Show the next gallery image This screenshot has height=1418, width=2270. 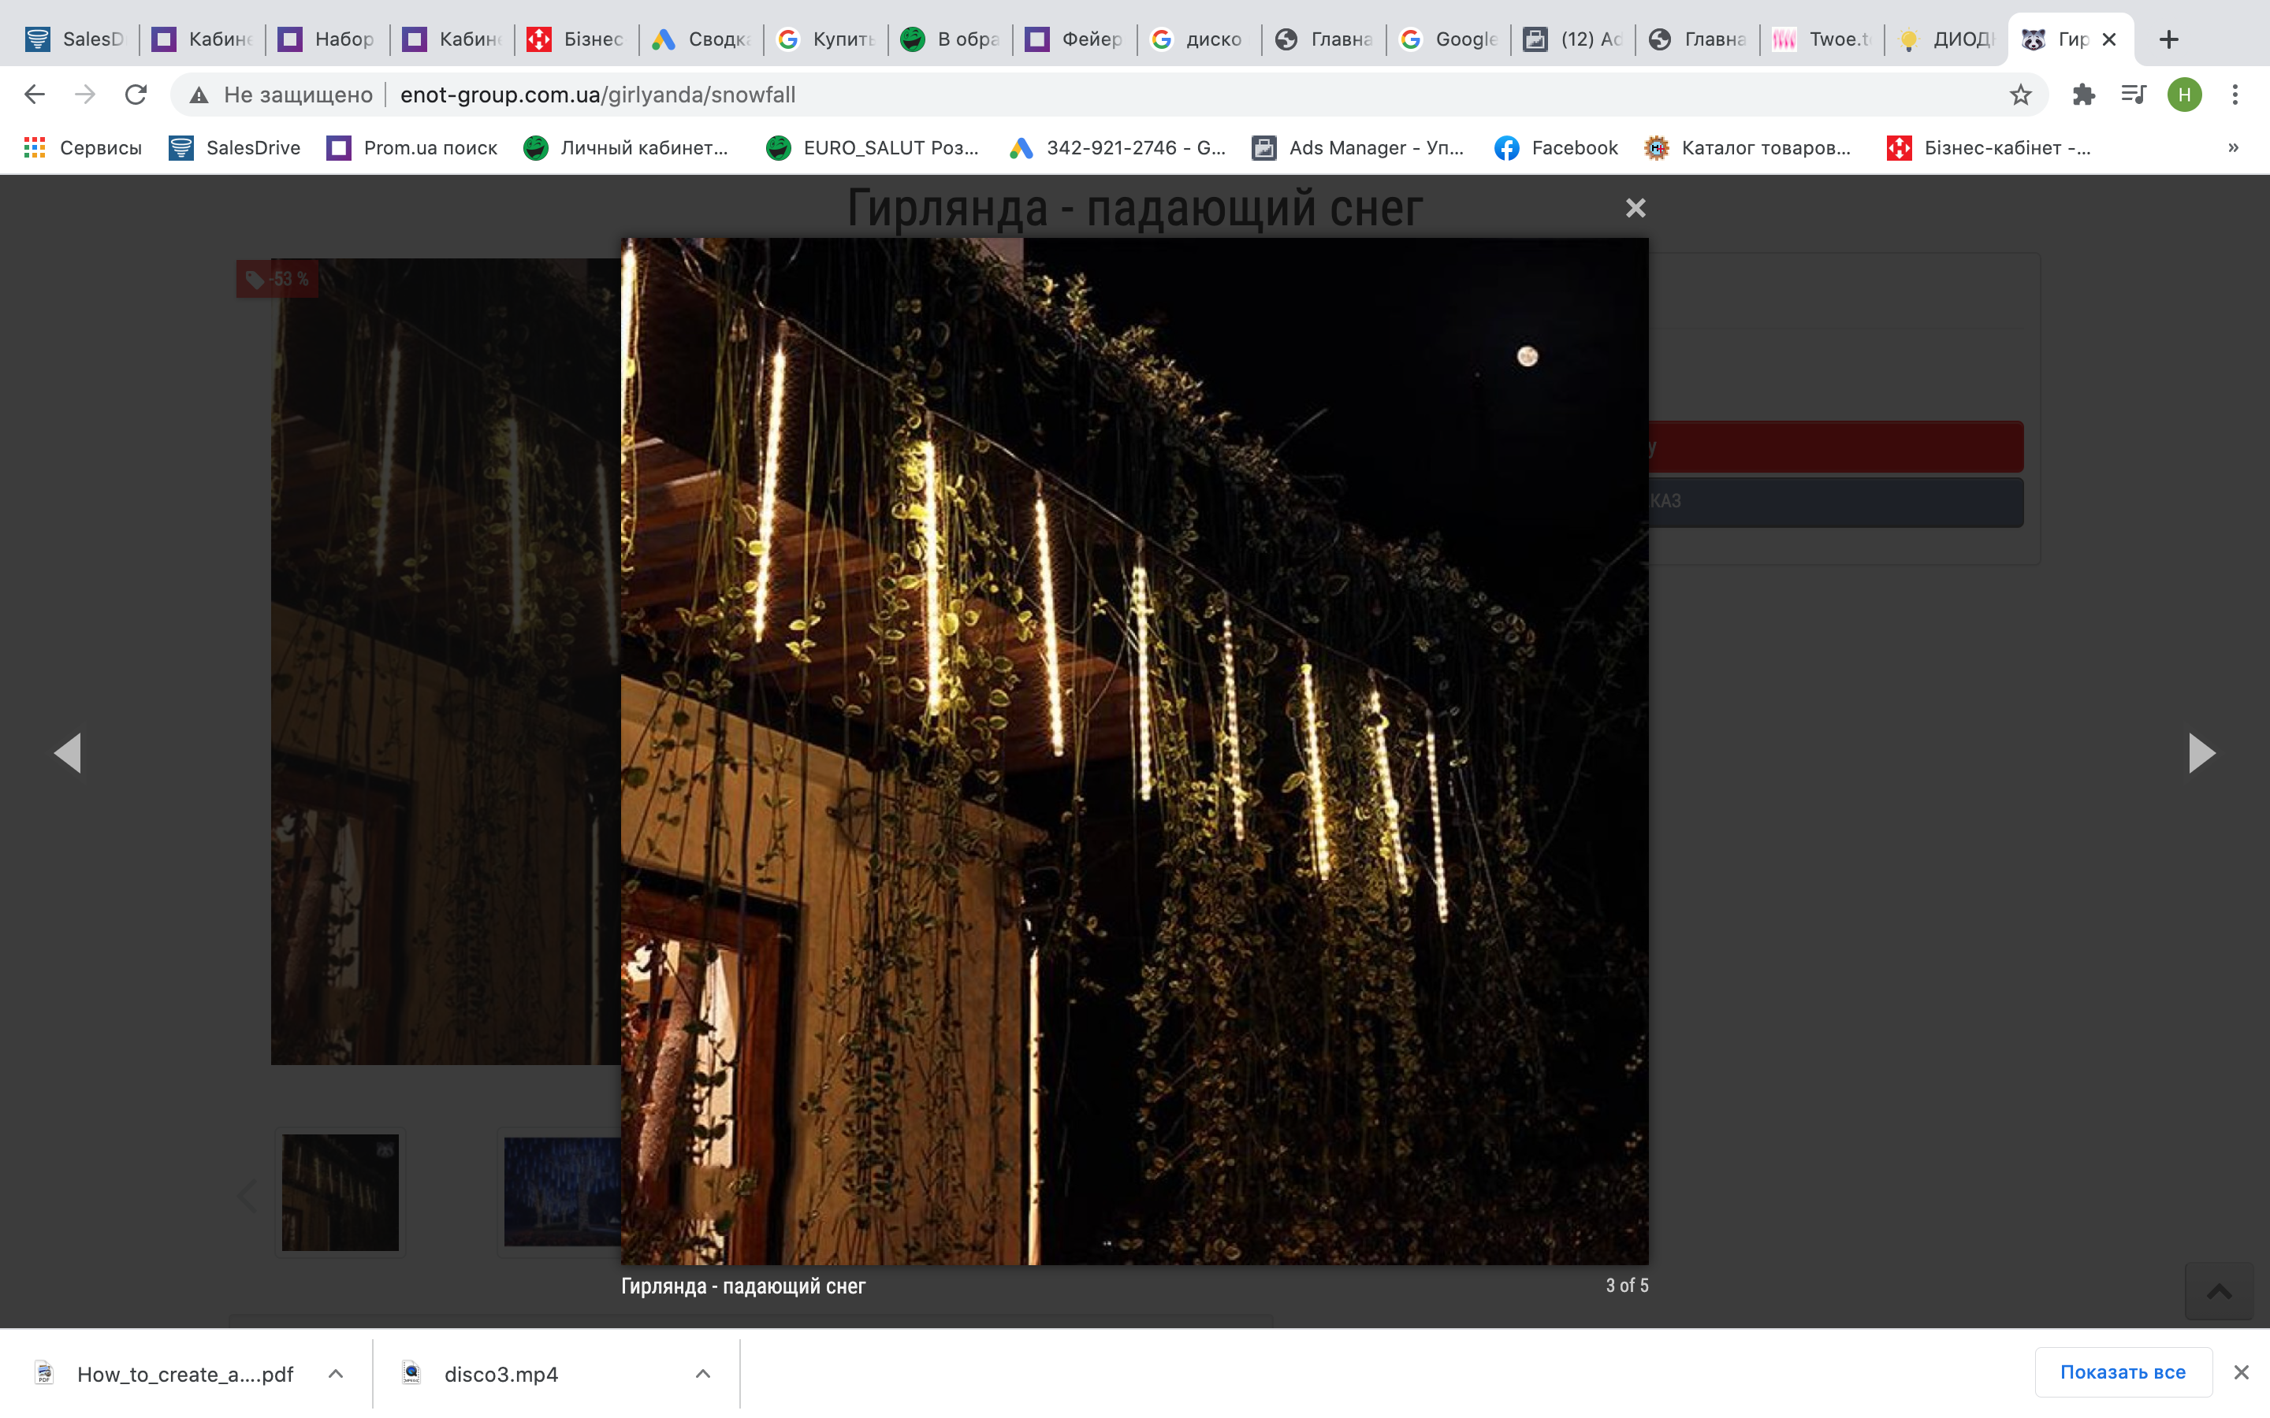point(2201,753)
